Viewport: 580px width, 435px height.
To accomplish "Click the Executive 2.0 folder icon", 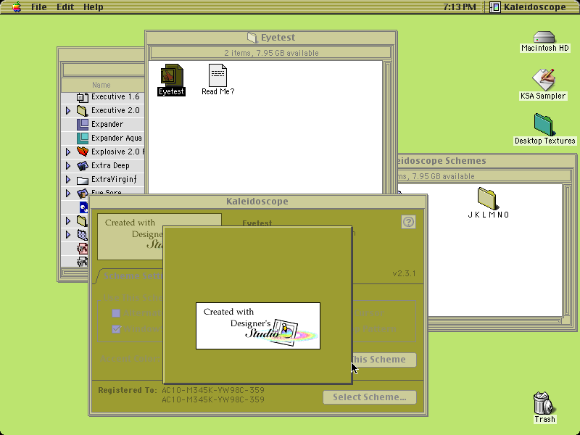I will pos(82,111).
